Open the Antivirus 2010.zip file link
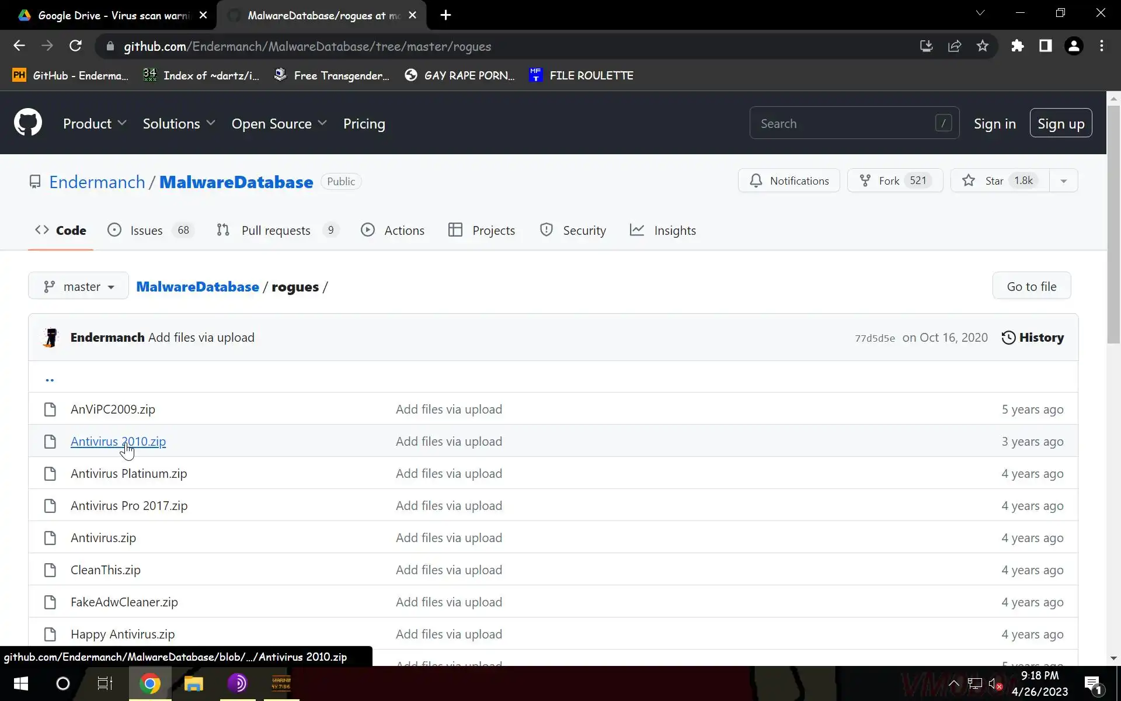1121x701 pixels. (118, 442)
